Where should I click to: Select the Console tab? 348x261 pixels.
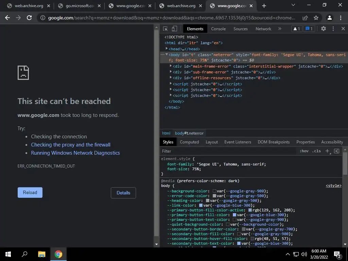click(218, 29)
